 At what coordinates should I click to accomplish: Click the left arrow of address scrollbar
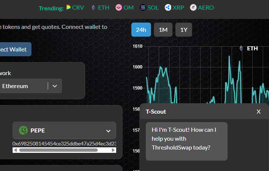pos(16,150)
